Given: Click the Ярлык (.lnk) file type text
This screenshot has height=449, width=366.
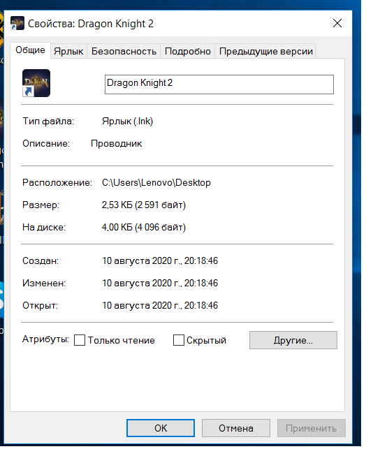Looking at the screenshot, I should coord(129,122).
